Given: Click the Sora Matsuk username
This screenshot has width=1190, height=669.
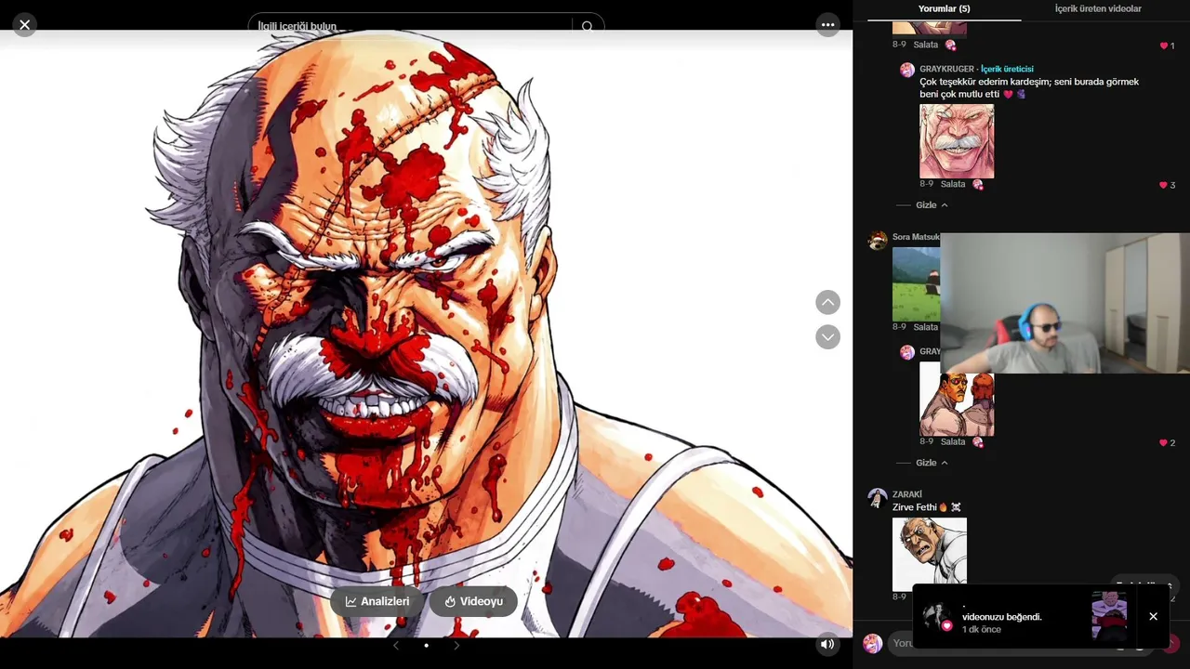Looking at the screenshot, I should pos(916,237).
